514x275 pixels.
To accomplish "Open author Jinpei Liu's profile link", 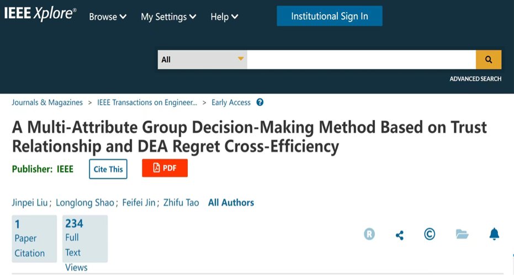I will 30,203.
